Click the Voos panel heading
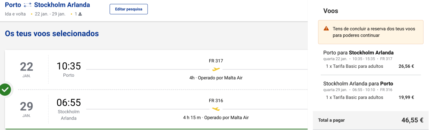 point(331,11)
